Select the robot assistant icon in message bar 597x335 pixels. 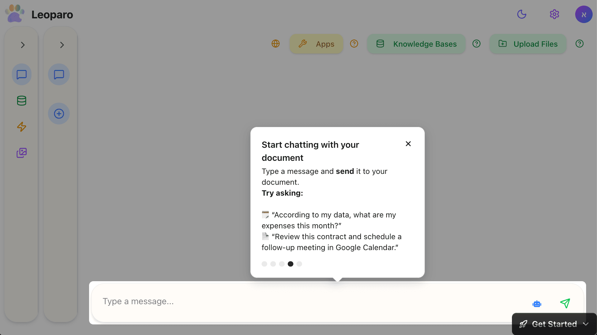[x=537, y=304]
